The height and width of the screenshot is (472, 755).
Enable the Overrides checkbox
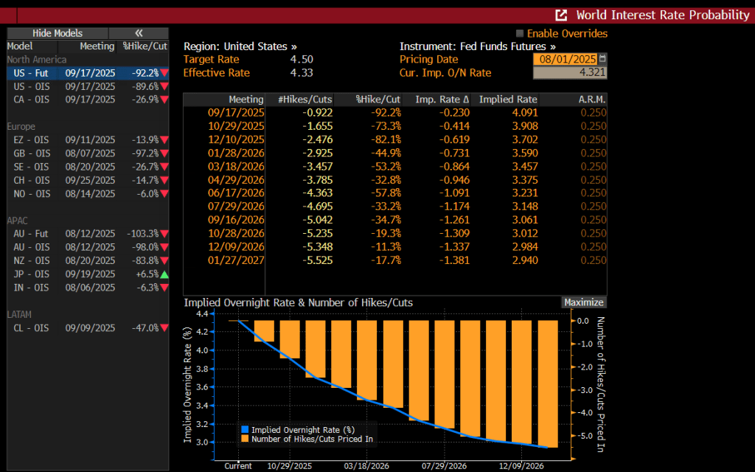520,34
